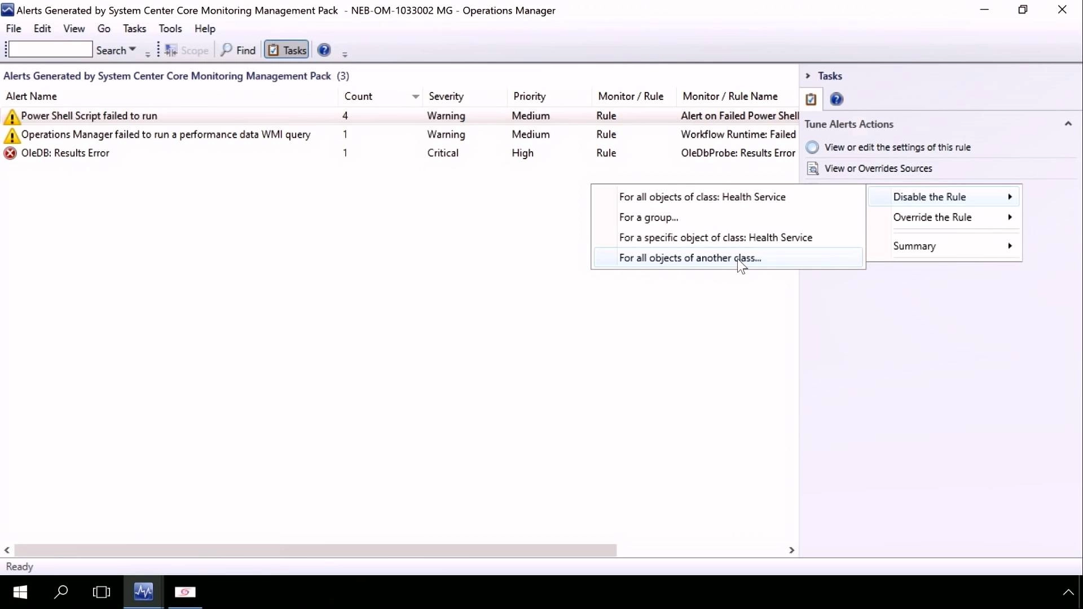This screenshot has width=1083, height=609.
Task: Click the Find magnifier icon
Action: (x=226, y=50)
